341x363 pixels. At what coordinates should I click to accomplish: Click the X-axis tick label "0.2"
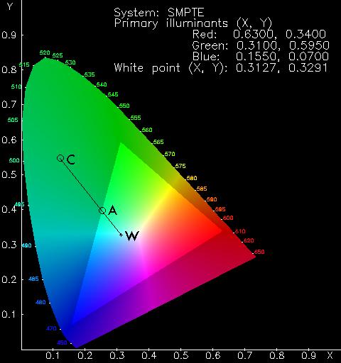85,355
